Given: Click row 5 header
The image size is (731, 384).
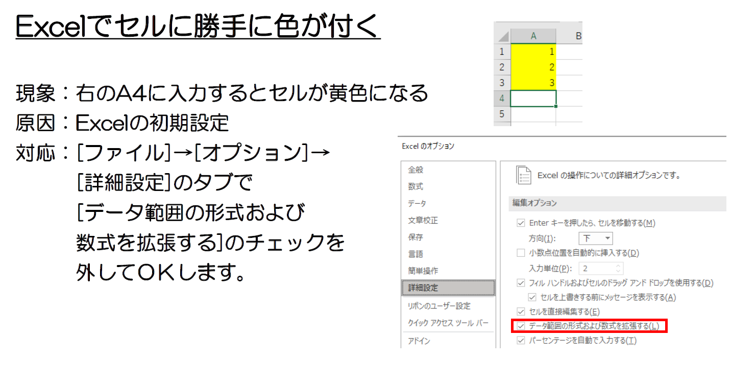Looking at the screenshot, I should pos(502,114).
